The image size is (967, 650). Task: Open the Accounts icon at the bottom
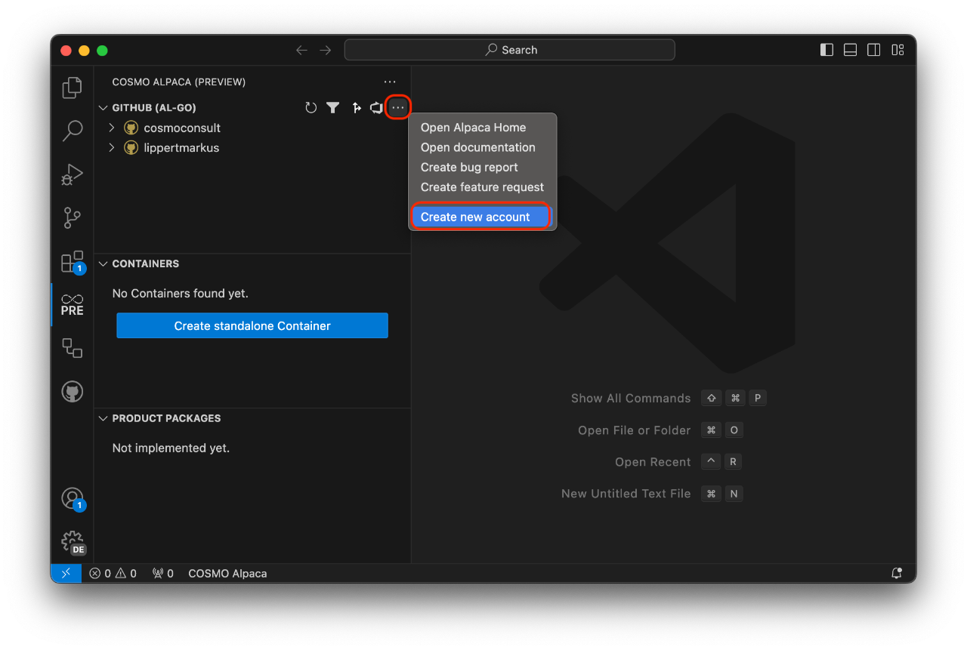point(72,498)
